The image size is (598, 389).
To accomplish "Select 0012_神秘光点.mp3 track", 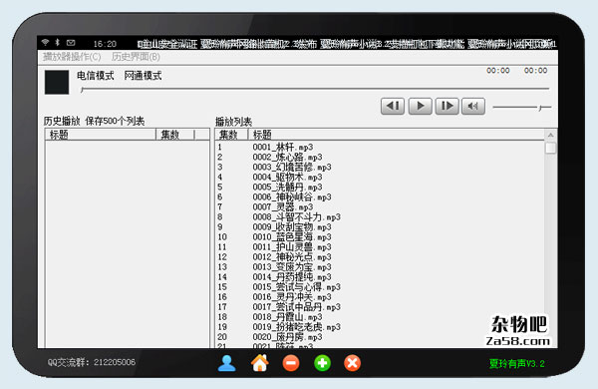I will coord(292,257).
